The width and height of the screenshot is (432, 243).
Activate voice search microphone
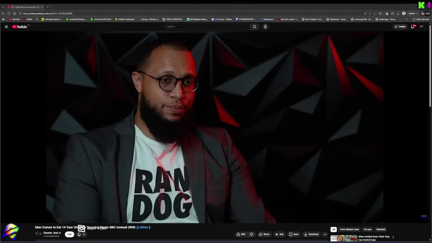click(x=265, y=27)
